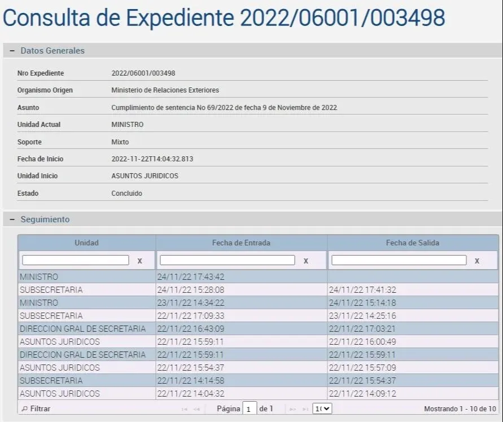Click the Fecha de Salida filter input
This screenshot has height=422, width=503.
(x=399, y=260)
